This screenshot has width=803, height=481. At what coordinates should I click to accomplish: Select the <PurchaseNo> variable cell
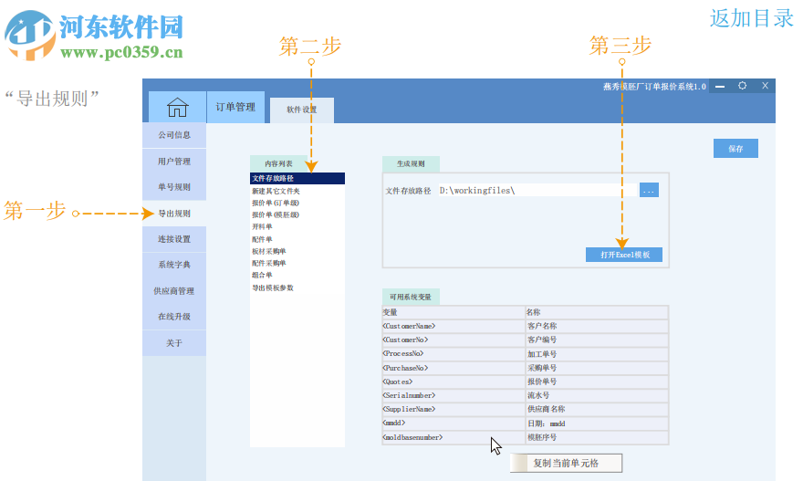[x=454, y=368]
